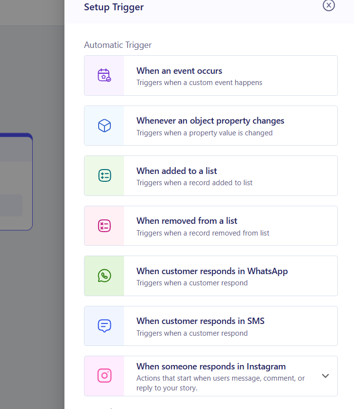Screen dimensions: 354x409
Task: Click 'Triggers when a custom event happens' text
Action: (x=199, y=83)
